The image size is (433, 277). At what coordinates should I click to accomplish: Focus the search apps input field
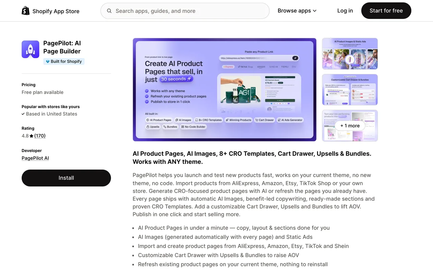pos(185,11)
